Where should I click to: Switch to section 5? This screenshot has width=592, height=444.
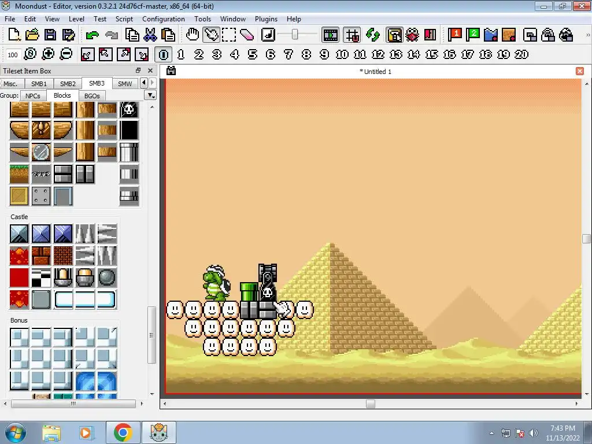(253, 54)
